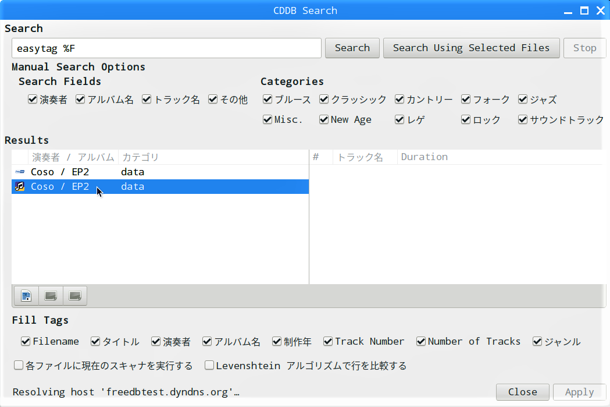Click the 演奏者 / アルバム column header

[73, 157]
